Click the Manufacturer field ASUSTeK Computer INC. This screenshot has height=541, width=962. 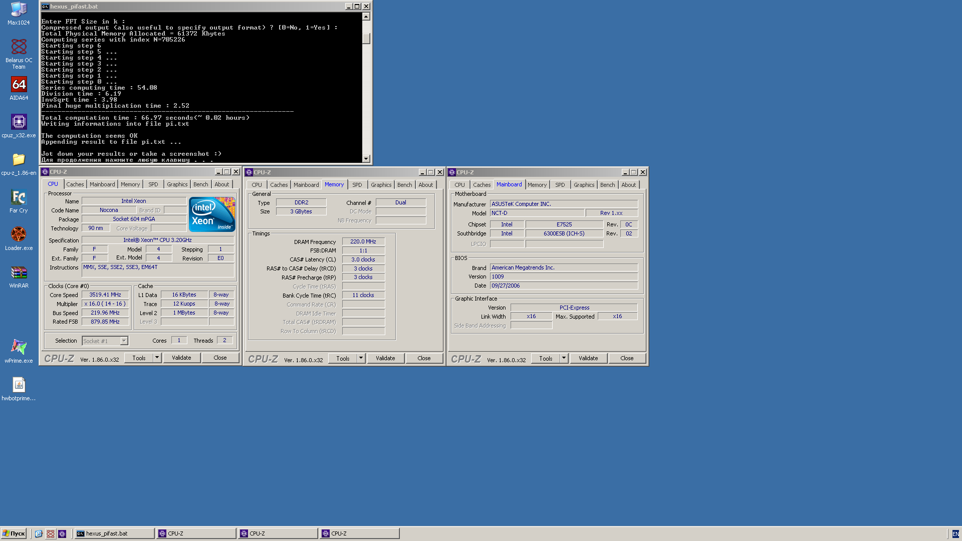coord(564,204)
